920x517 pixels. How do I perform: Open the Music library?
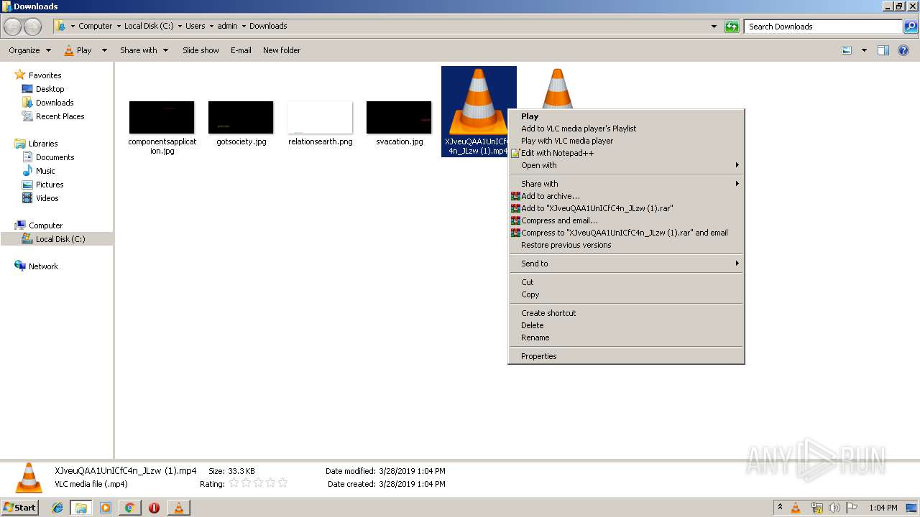coord(45,171)
